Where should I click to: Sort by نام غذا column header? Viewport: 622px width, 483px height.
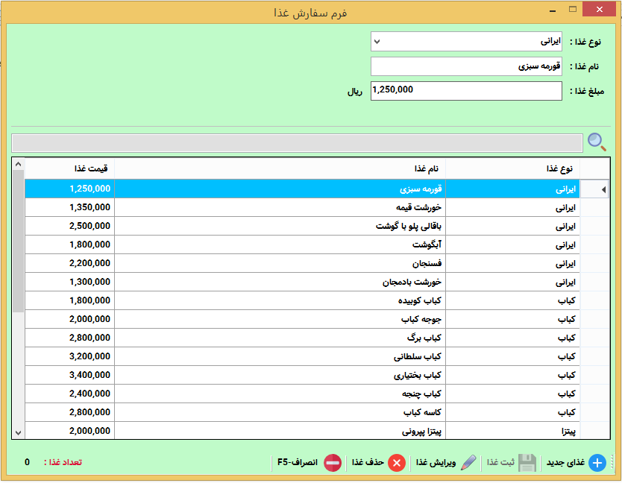(x=280, y=168)
